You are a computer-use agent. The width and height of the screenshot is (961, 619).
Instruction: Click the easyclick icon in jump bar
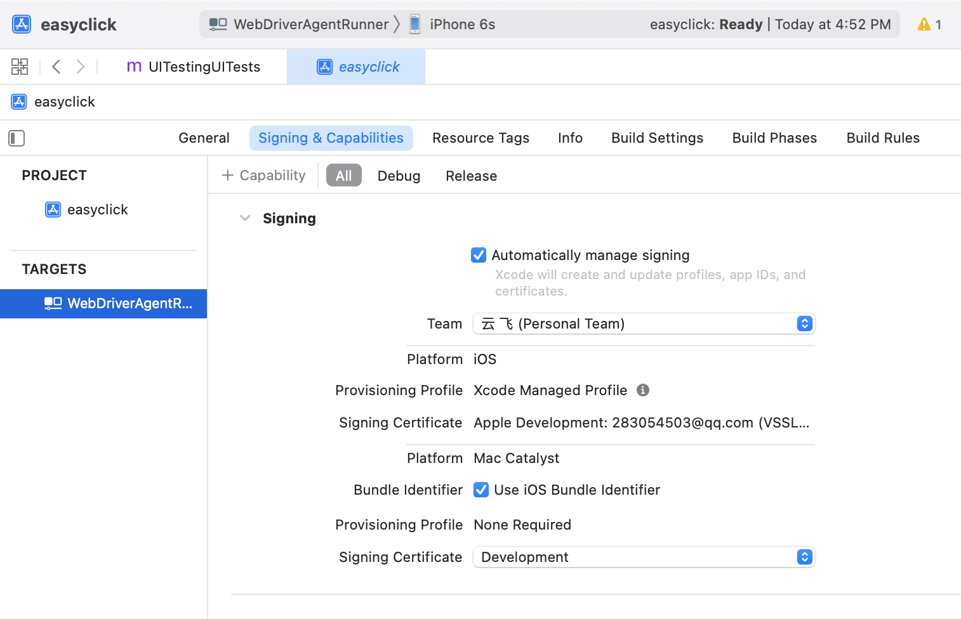point(19,101)
